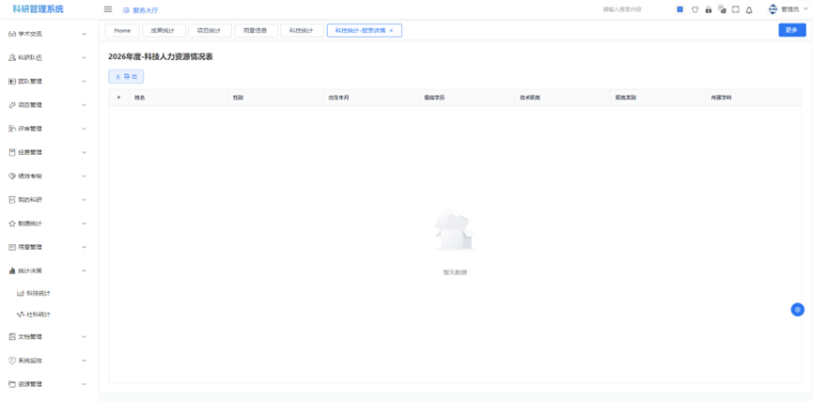Open 服务大厅 in the top bar

[x=141, y=9]
